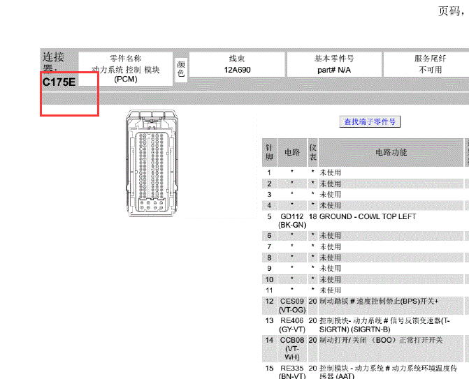Image resolution: width=469 pixels, height=379 pixels.
Task: Click pin 12 function 制动踏板 速度控制禁止(BPS)开关+
Action: (379, 302)
